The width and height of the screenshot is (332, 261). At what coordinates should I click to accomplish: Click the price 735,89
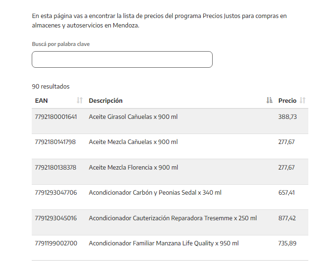tap(287, 243)
